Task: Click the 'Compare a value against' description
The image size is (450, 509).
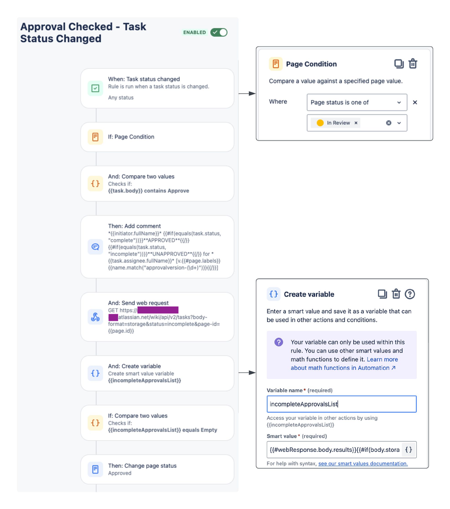Action: (x=335, y=81)
